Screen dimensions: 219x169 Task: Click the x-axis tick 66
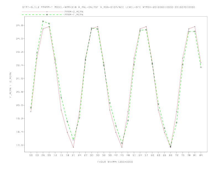click(165, 155)
